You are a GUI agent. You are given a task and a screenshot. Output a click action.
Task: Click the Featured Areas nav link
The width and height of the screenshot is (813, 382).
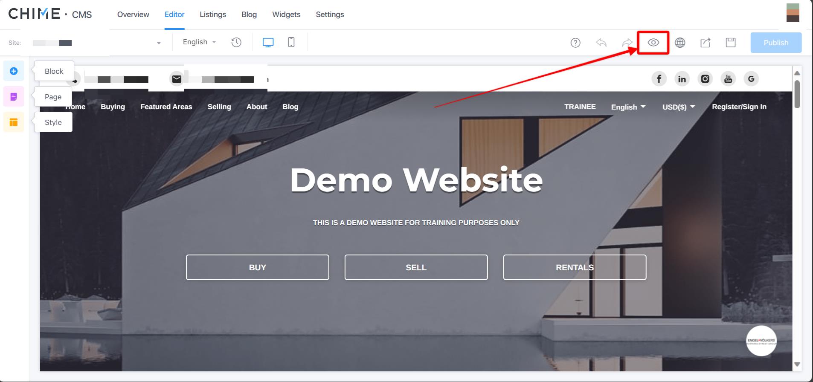166,107
